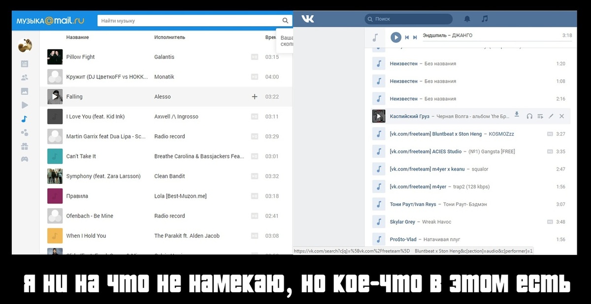
Task: Open performer Каспийский Груз link in VK
Action: point(409,117)
